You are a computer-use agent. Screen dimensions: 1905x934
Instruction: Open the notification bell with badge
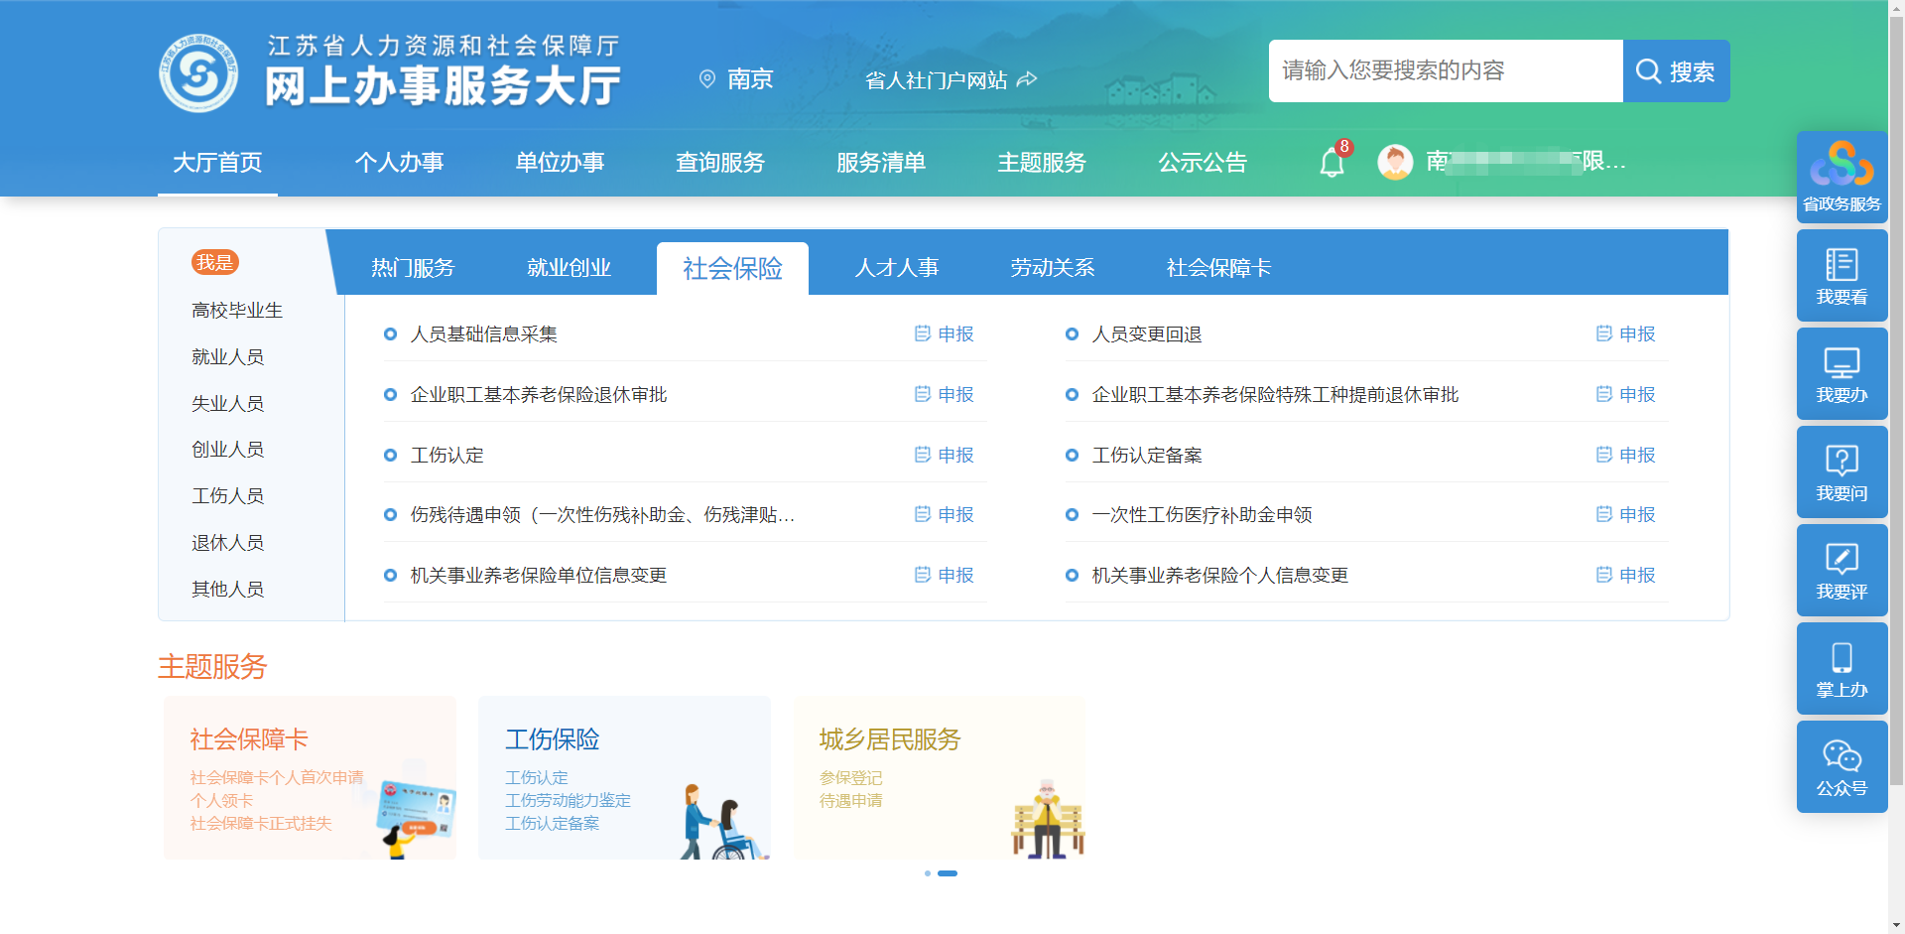[1332, 162]
